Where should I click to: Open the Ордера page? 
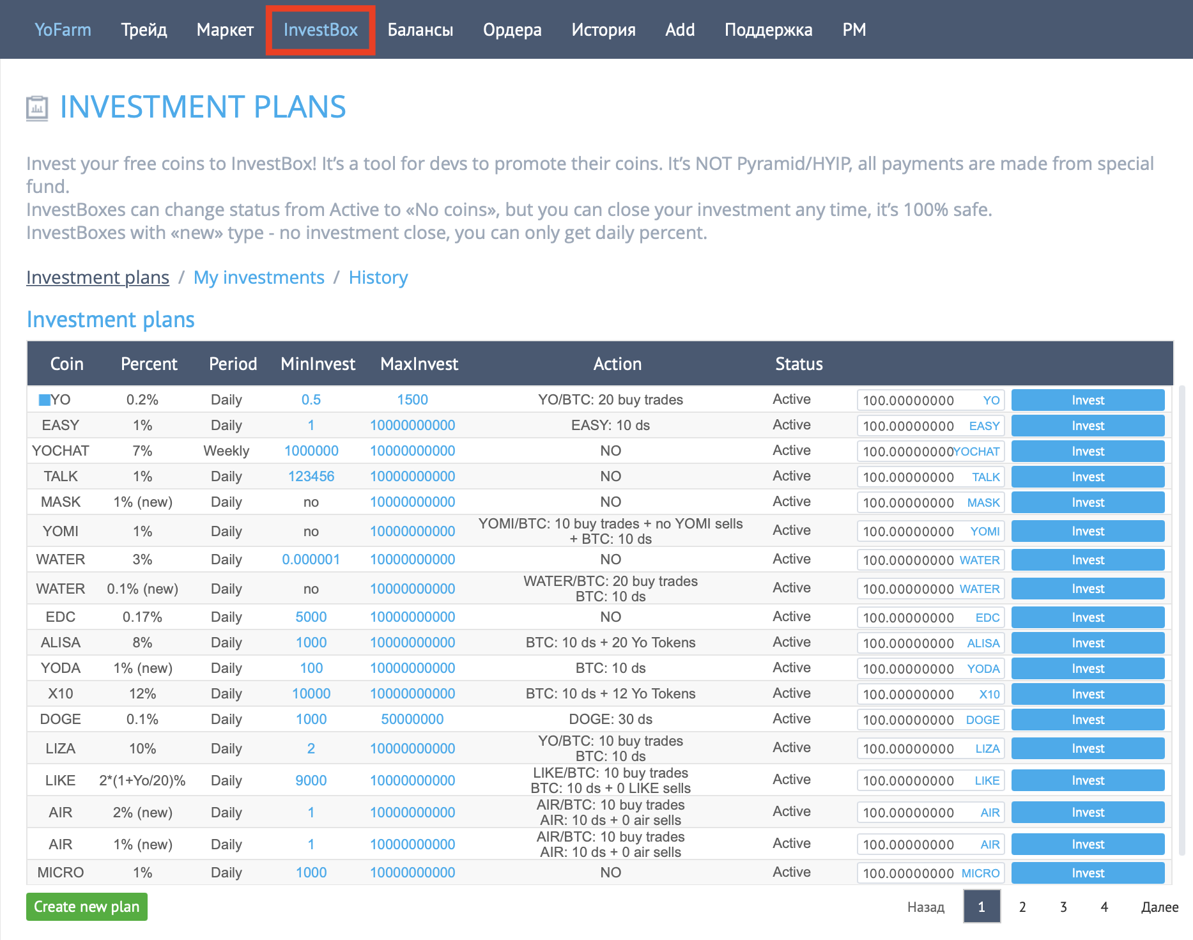512,29
